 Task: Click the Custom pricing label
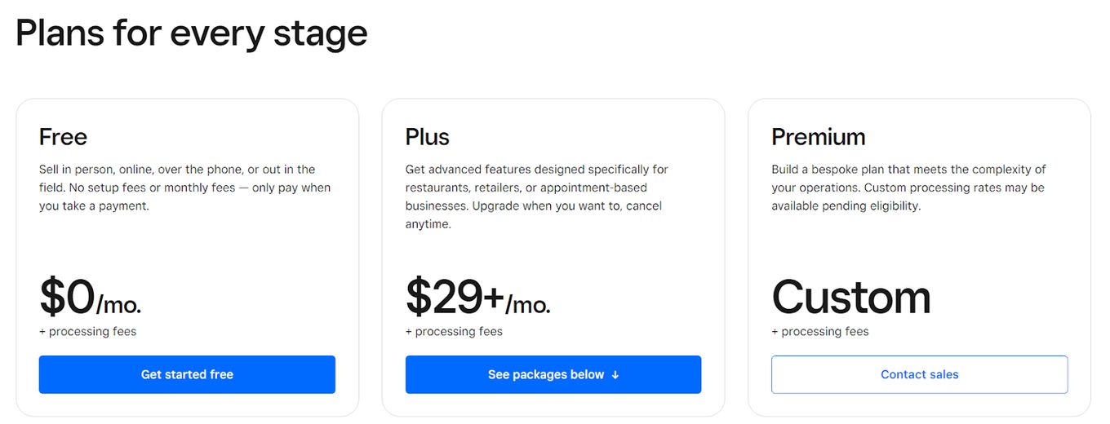point(851,297)
